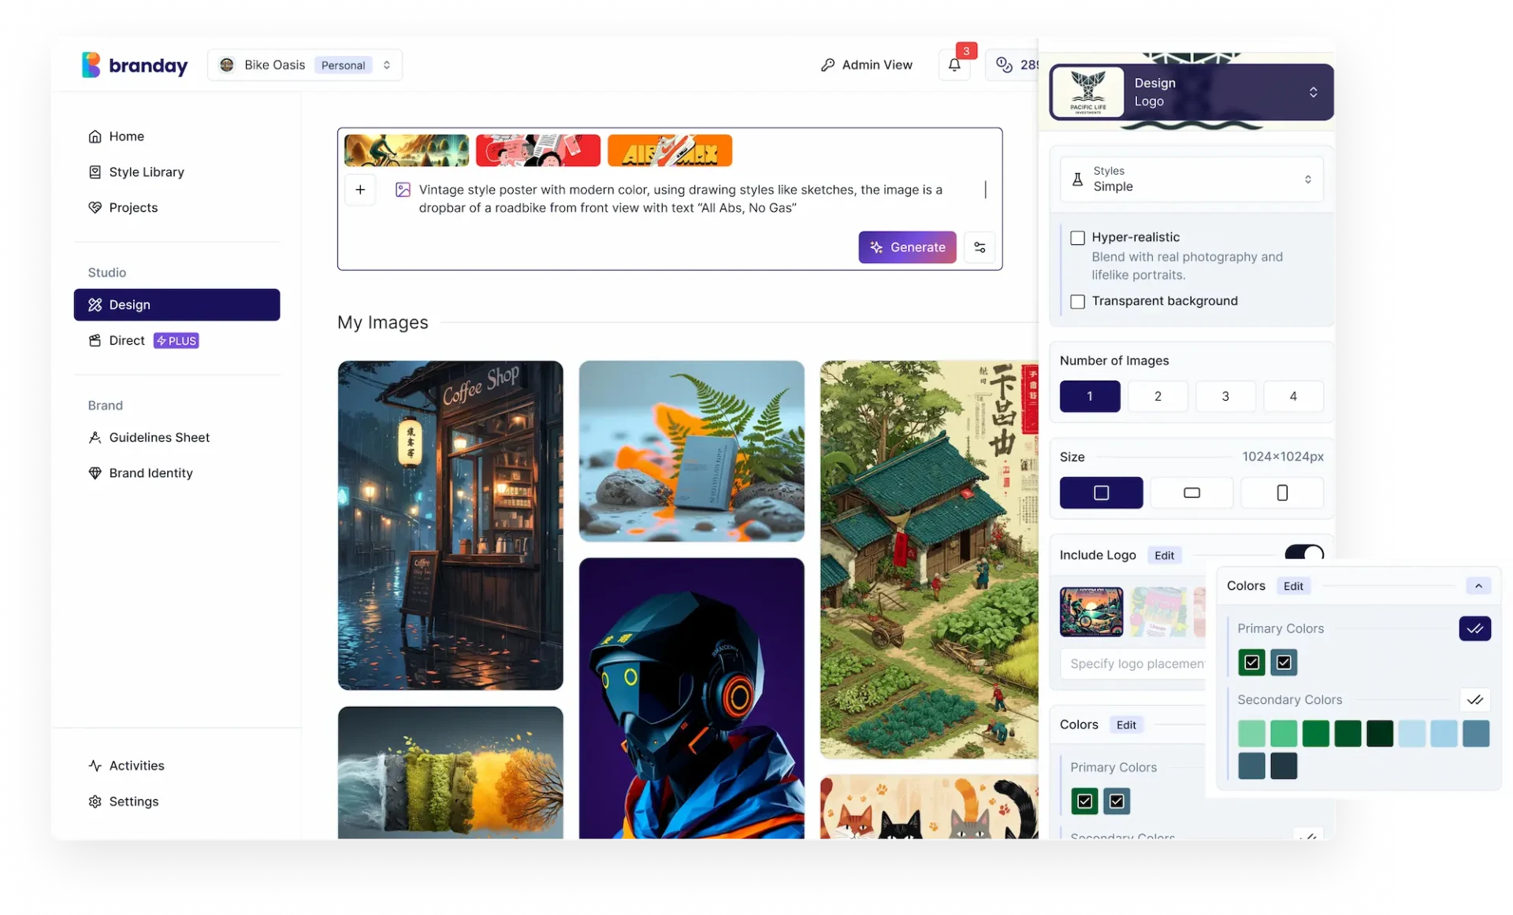Select the first logo thumbnail
This screenshot has width=1513, height=915.
tap(1091, 612)
